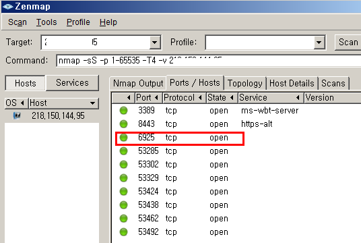Click the open state cell for port 8443
The height and width of the screenshot is (243, 361).
219,124
